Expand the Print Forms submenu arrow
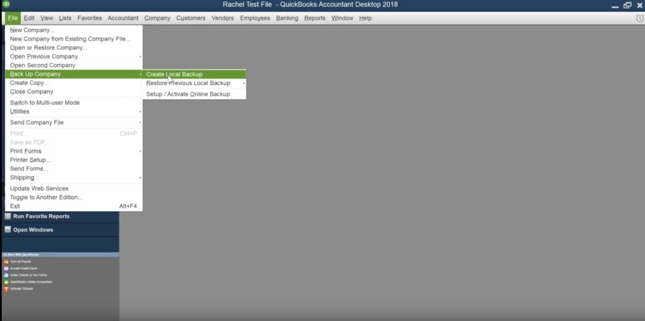The width and height of the screenshot is (645, 321). pos(140,151)
